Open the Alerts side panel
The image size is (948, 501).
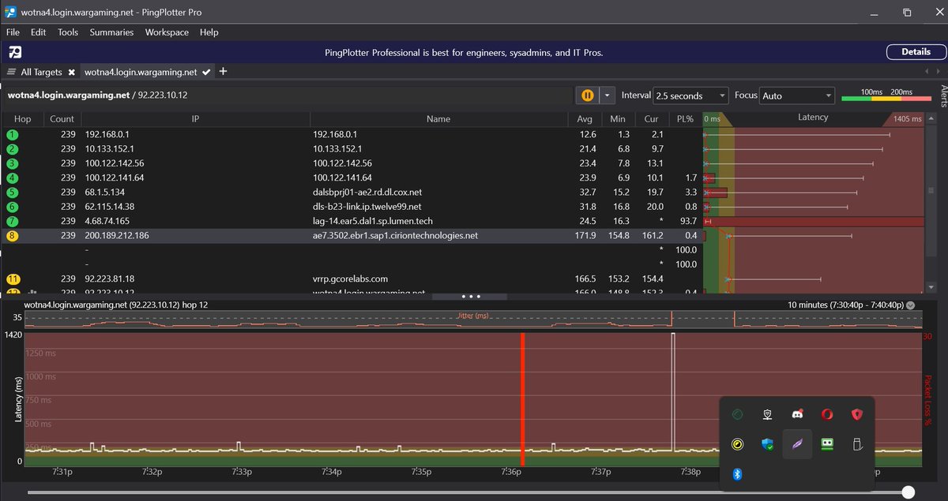(942, 95)
